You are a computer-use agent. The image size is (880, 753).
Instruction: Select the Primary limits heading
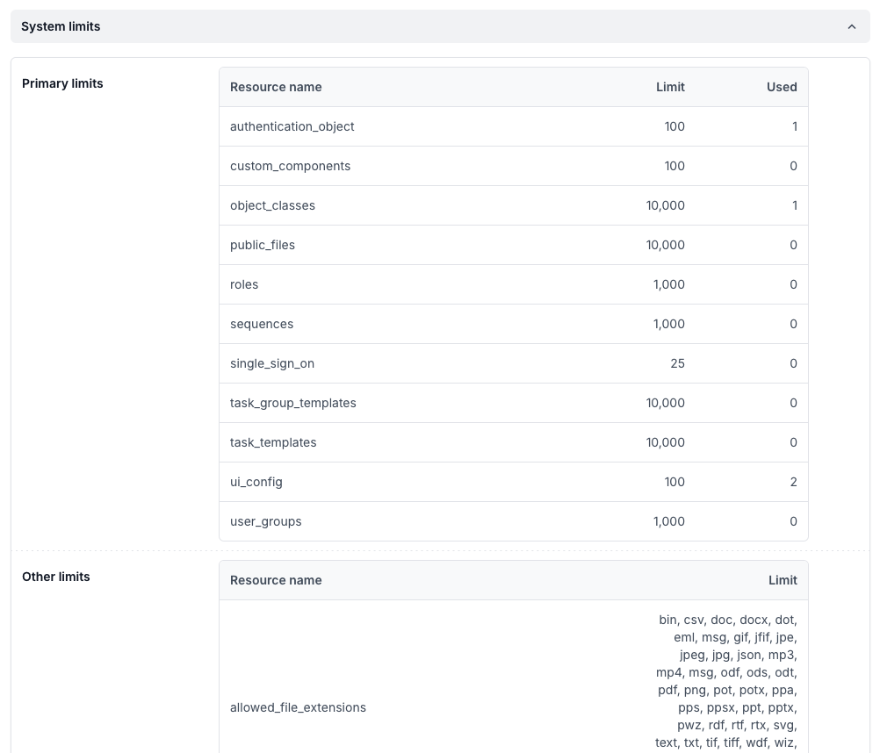(x=62, y=83)
